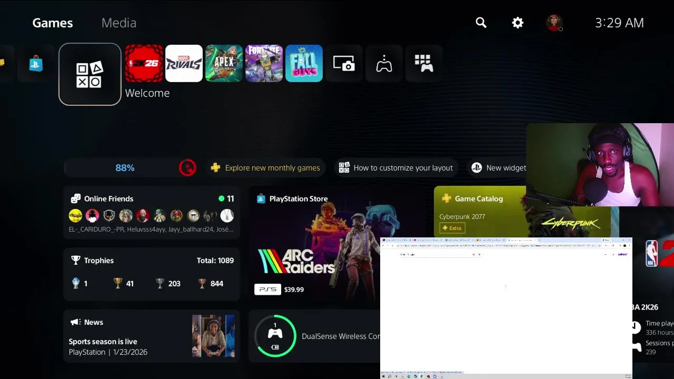Click the ARC Raiders $39.99 price
Viewport: 674px width, 379px height.
(x=294, y=290)
